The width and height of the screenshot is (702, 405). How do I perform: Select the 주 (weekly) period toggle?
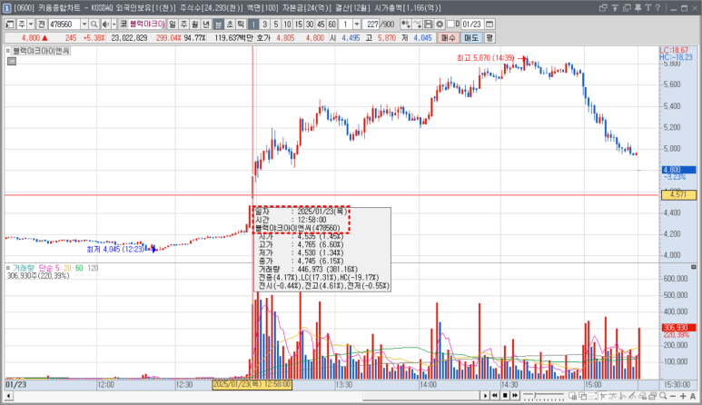click(x=183, y=25)
